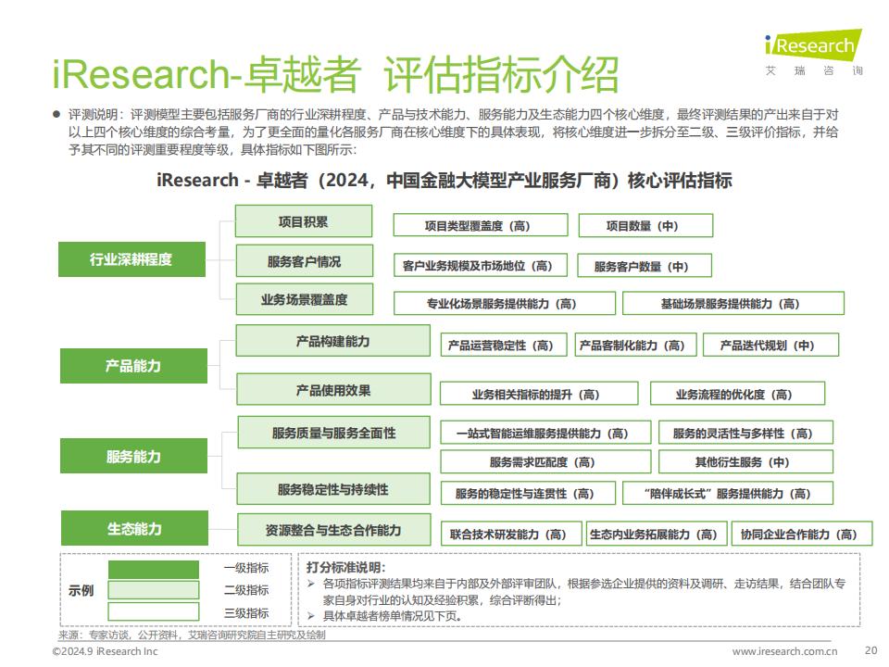Click the ©2024.9 iResearch Inc footer
This screenshot has height=667, width=889.
pos(105,651)
